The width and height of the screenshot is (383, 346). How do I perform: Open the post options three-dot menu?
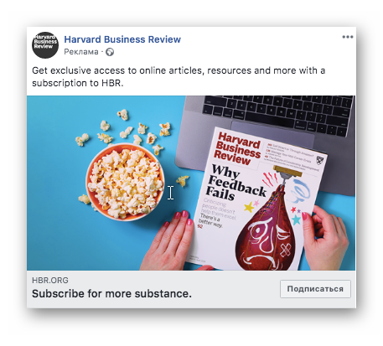point(348,37)
